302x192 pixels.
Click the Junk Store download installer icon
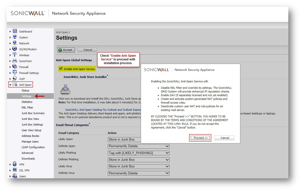[x=65, y=90]
